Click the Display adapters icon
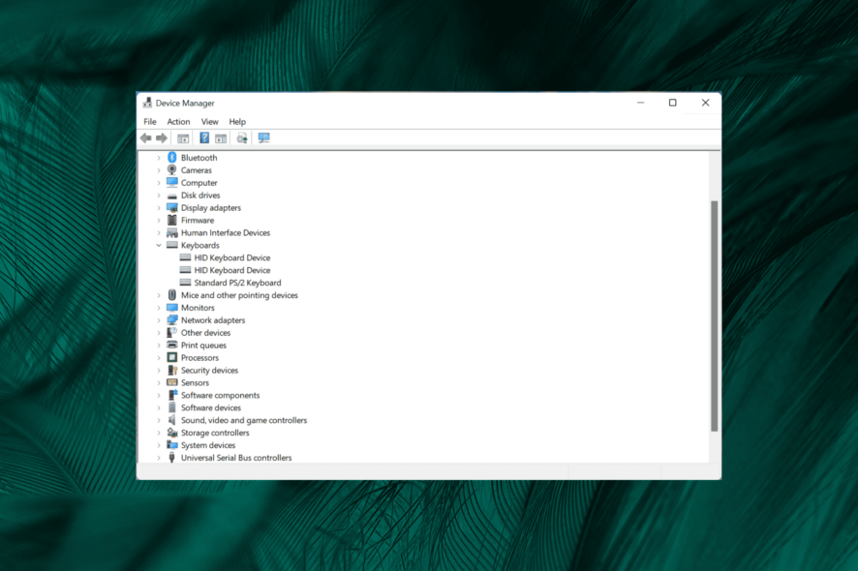The height and width of the screenshot is (571, 858). coord(171,208)
